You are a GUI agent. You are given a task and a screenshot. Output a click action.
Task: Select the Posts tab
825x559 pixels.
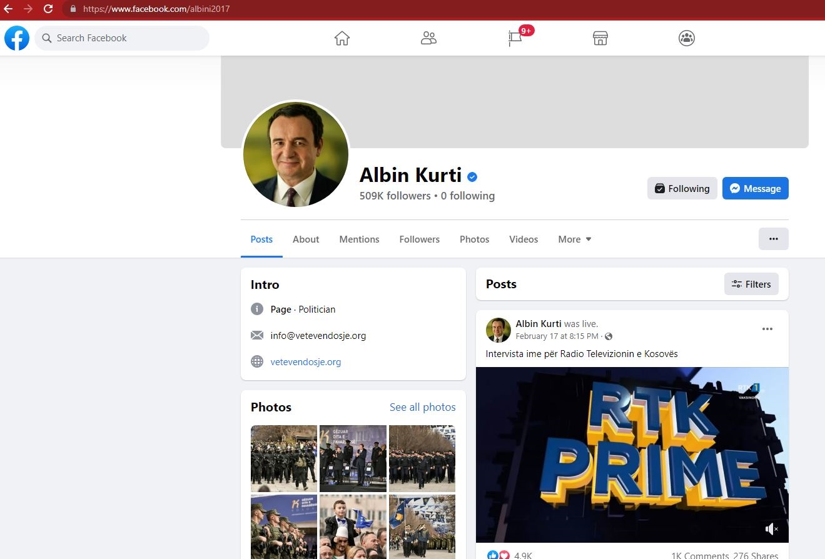tap(261, 239)
